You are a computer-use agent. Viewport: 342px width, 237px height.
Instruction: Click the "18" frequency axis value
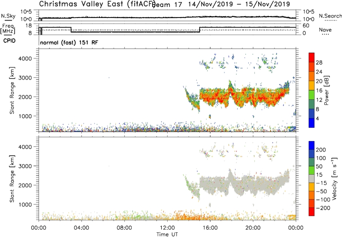point(29,26)
